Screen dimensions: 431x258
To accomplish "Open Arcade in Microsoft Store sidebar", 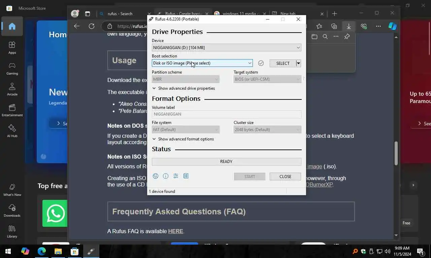I will coord(12,89).
